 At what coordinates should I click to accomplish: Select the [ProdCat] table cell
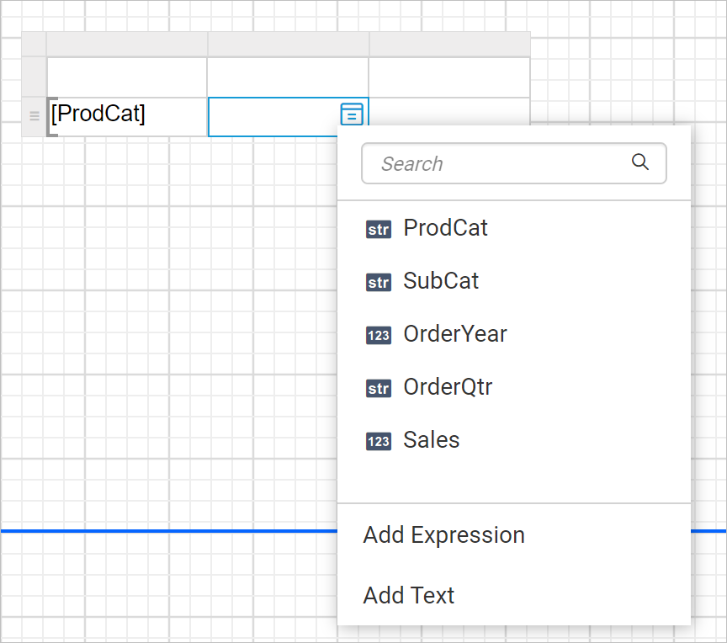[126, 117]
